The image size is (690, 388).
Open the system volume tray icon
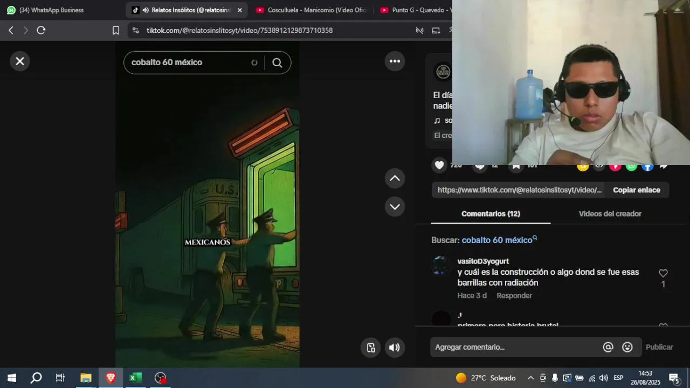603,378
